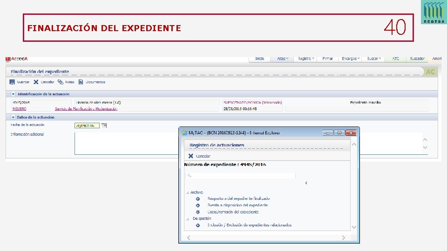
Task: Click the search magnifier in popup search box
Action: point(190,176)
